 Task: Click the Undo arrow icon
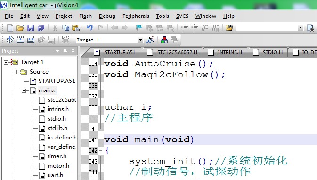click(90, 27)
